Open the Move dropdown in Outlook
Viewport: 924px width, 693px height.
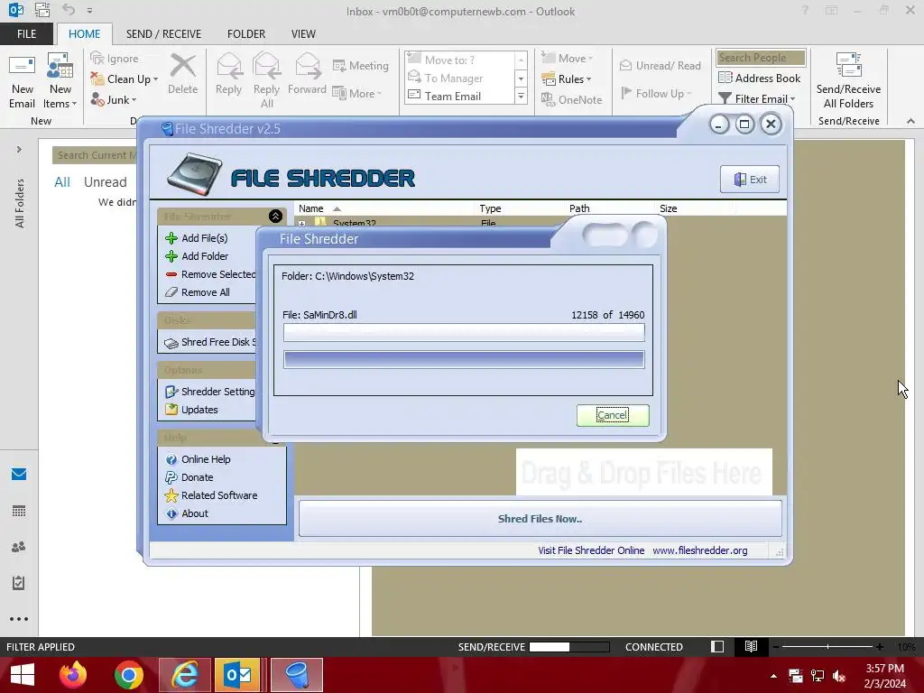[567, 59]
